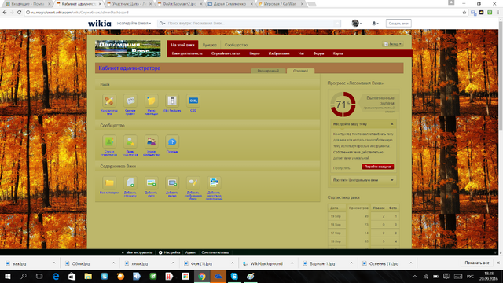
Task: Open Wiki Features icon
Action: tap(172, 101)
